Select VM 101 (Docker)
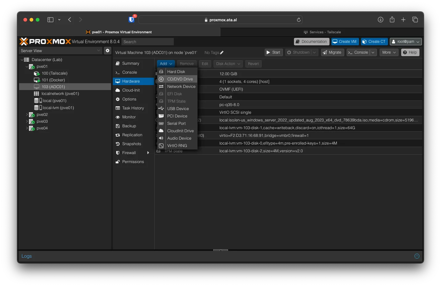 pyautogui.click(x=65, y=80)
